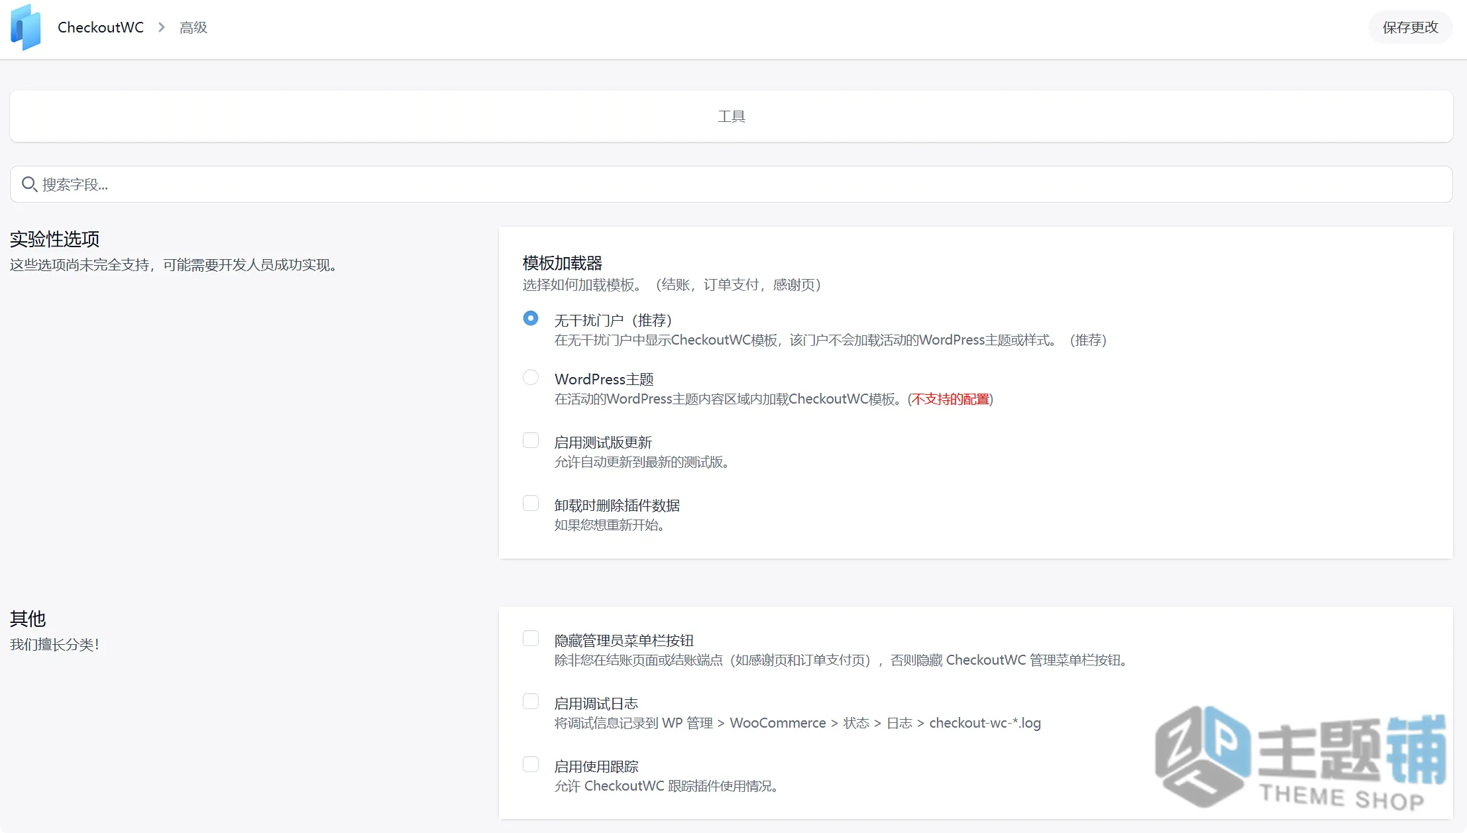
Task: Select the WordPress主题 radio option
Action: point(531,377)
